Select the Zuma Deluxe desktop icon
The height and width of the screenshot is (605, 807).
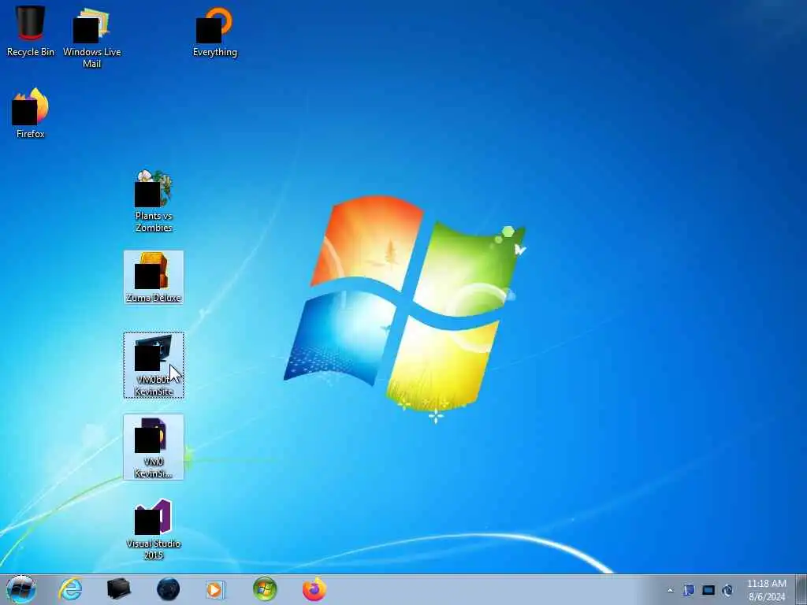(x=154, y=277)
